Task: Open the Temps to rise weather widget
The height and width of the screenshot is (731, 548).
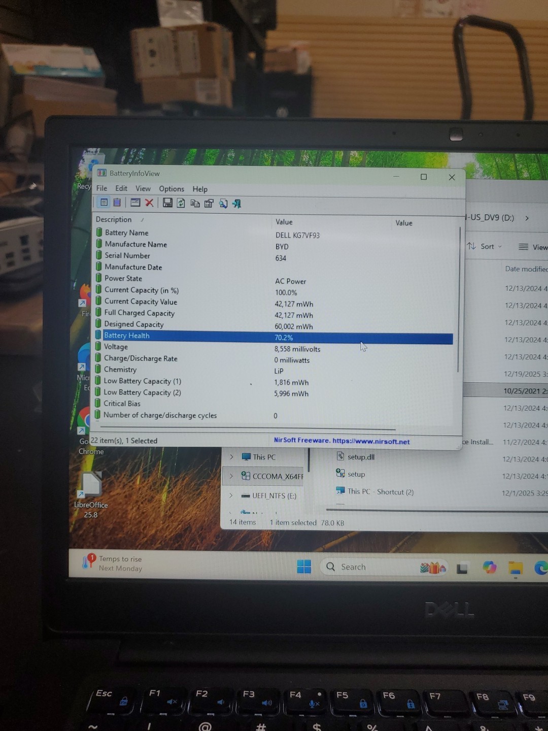Action: pyautogui.click(x=112, y=563)
